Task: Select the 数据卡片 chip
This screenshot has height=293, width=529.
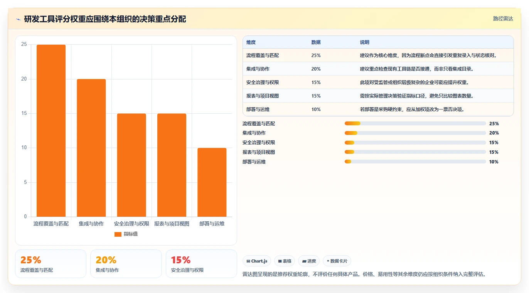Action: (x=337, y=261)
